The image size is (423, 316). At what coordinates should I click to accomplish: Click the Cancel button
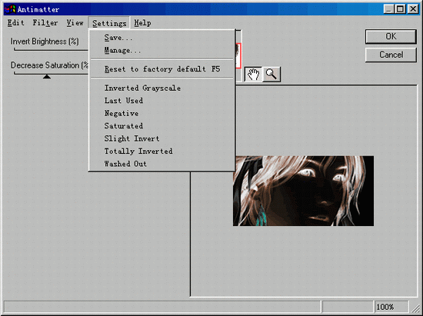(391, 55)
